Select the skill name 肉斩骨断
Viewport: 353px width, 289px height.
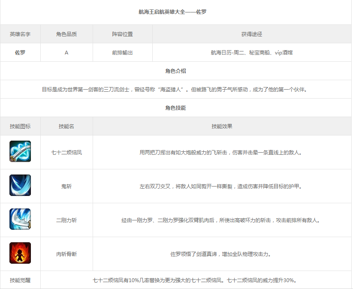[66, 254]
